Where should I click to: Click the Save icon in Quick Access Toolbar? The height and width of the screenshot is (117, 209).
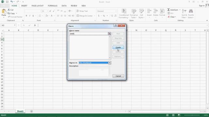7,2
